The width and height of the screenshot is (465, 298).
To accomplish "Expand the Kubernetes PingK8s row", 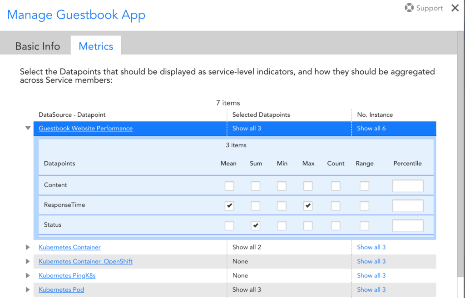I will click(x=28, y=275).
